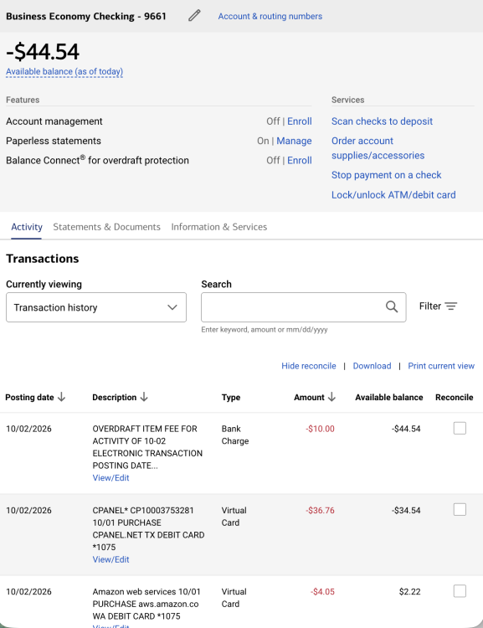Open Account & routing numbers link
483x628 pixels.
pyautogui.click(x=270, y=17)
